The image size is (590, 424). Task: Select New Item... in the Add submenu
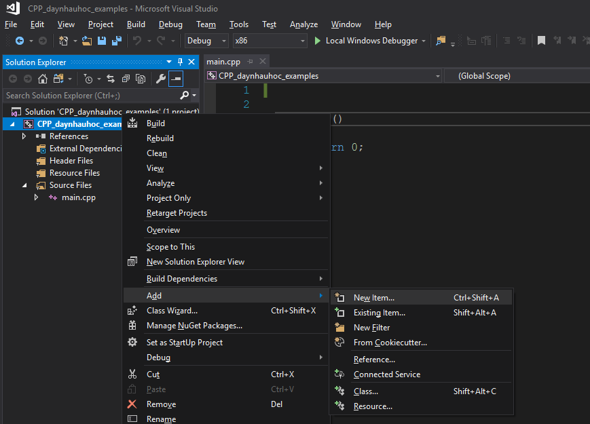(373, 298)
